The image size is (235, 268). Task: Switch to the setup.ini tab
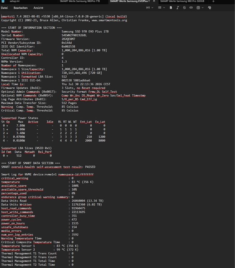(x=15, y=1)
